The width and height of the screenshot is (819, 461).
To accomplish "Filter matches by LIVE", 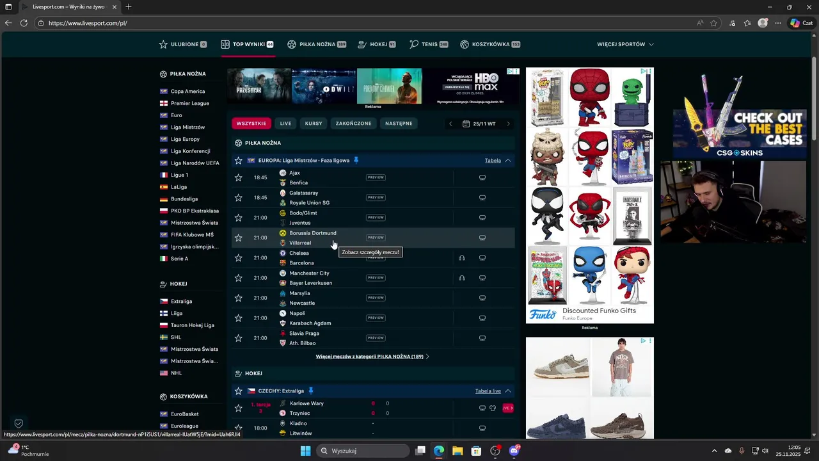I will [x=285, y=124].
